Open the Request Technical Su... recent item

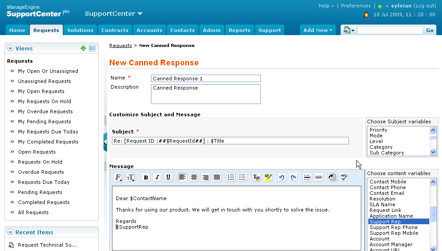click(x=47, y=245)
